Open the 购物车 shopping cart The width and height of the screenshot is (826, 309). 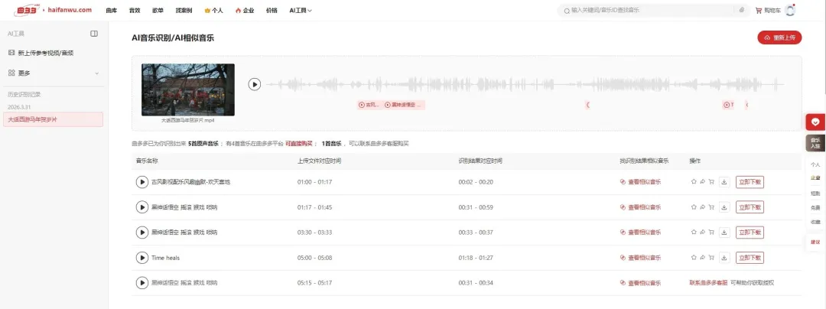[x=768, y=10]
